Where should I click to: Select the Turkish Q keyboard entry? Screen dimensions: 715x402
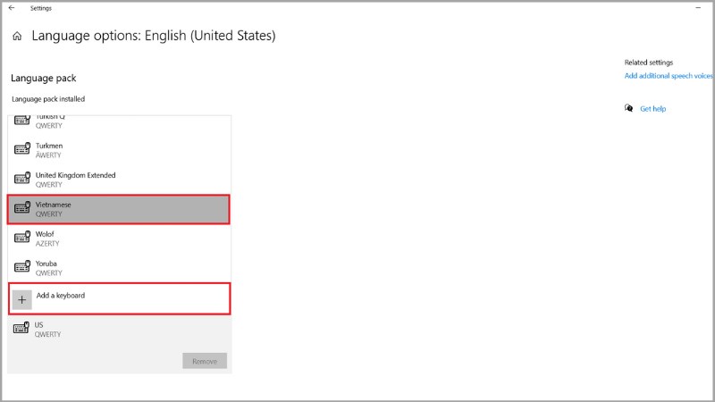(120, 121)
